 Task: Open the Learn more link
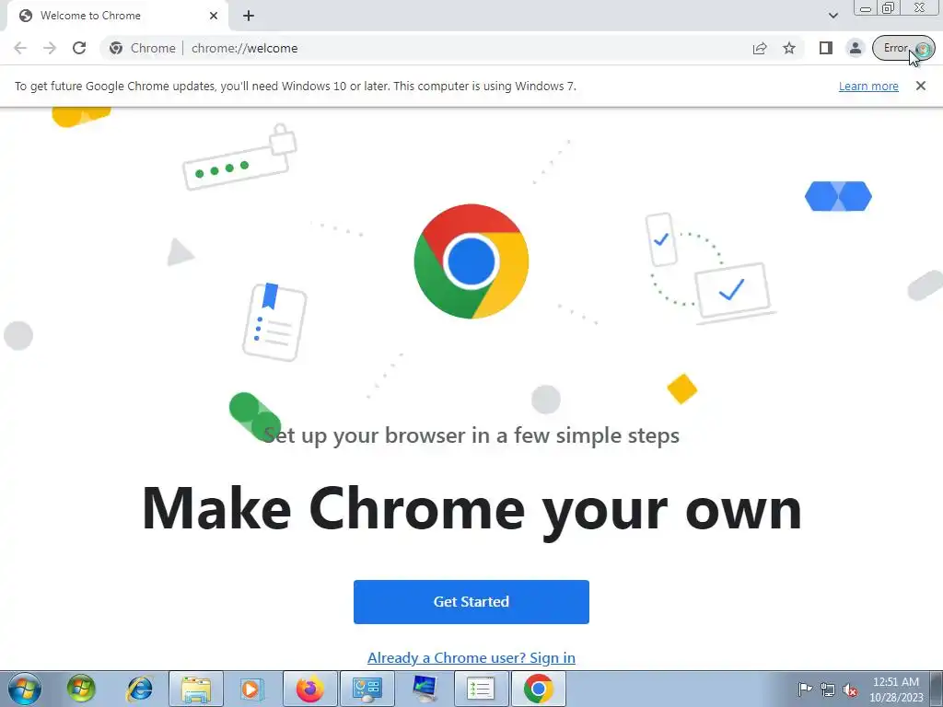pyautogui.click(x=868, y=86)
